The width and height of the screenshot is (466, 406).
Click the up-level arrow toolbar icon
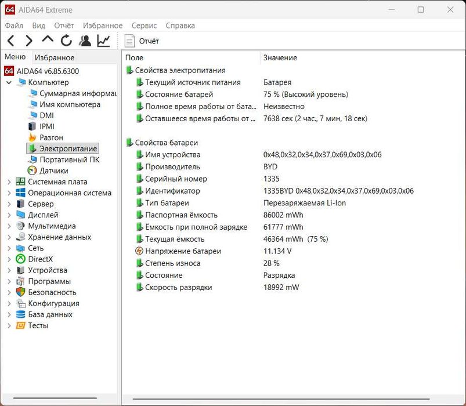click(48, 39)
